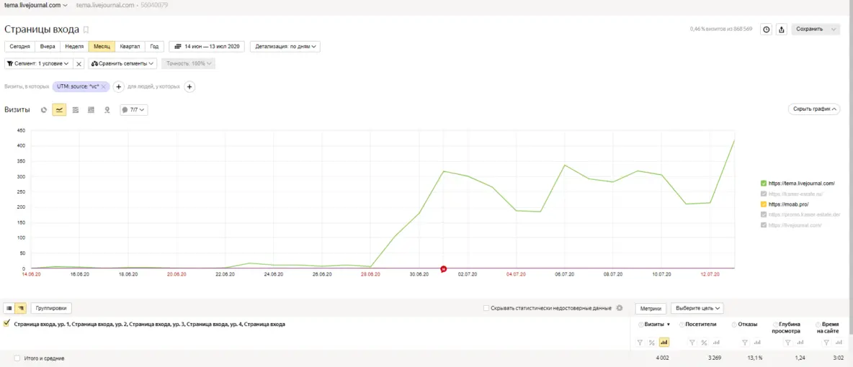Click the Группировки button

pos(51,308)
